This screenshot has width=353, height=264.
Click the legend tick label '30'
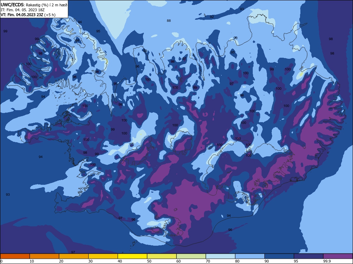click(90, 261)
